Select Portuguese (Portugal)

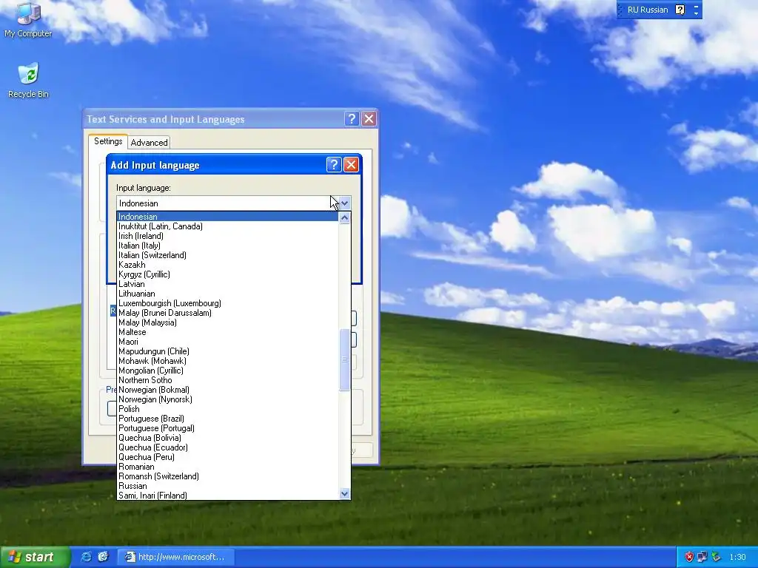228,428
